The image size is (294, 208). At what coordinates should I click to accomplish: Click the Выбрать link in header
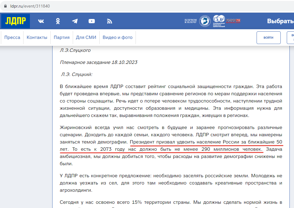(280, 21)
